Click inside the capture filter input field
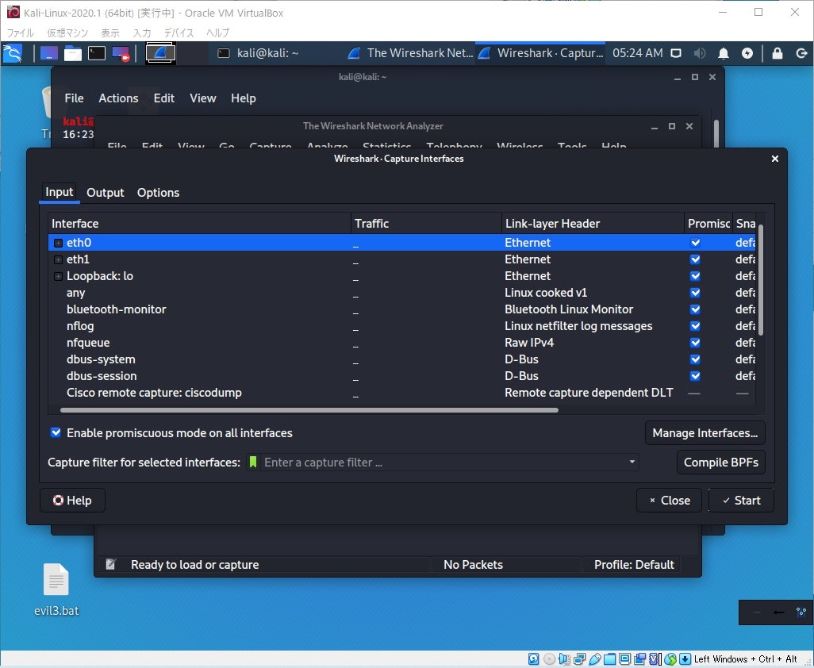The width and height of the screenshot is (814, 668). click(x=436, y=462)
